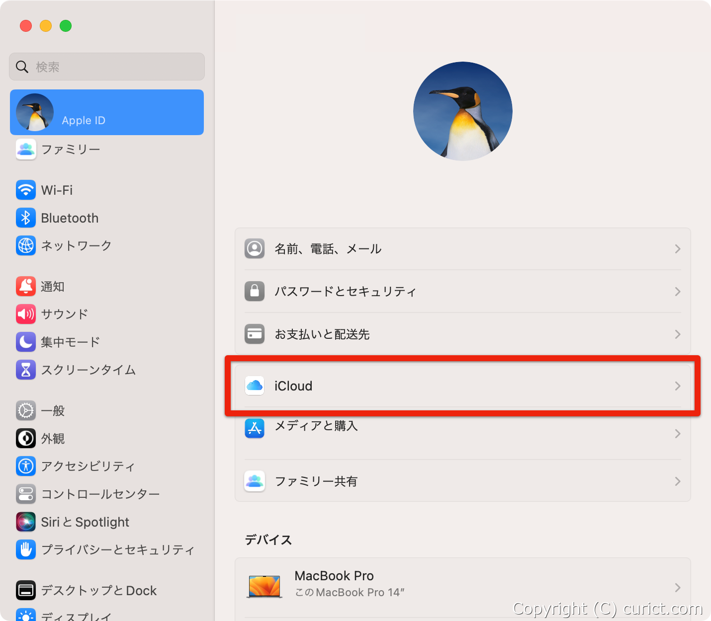
Task: Open スクリーンタイム sidebar label
Action: pos(89,370)
